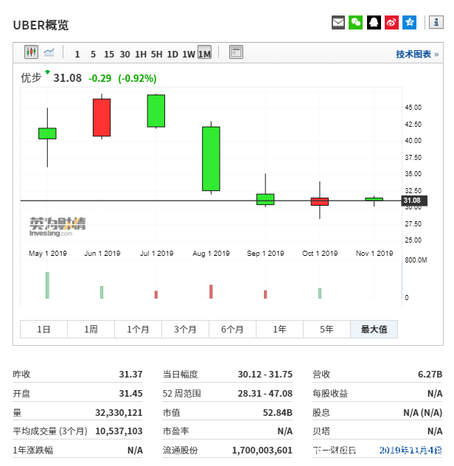Switch to area line chart type
Viewport: 454px width, 466px height.
coord(49,52)
